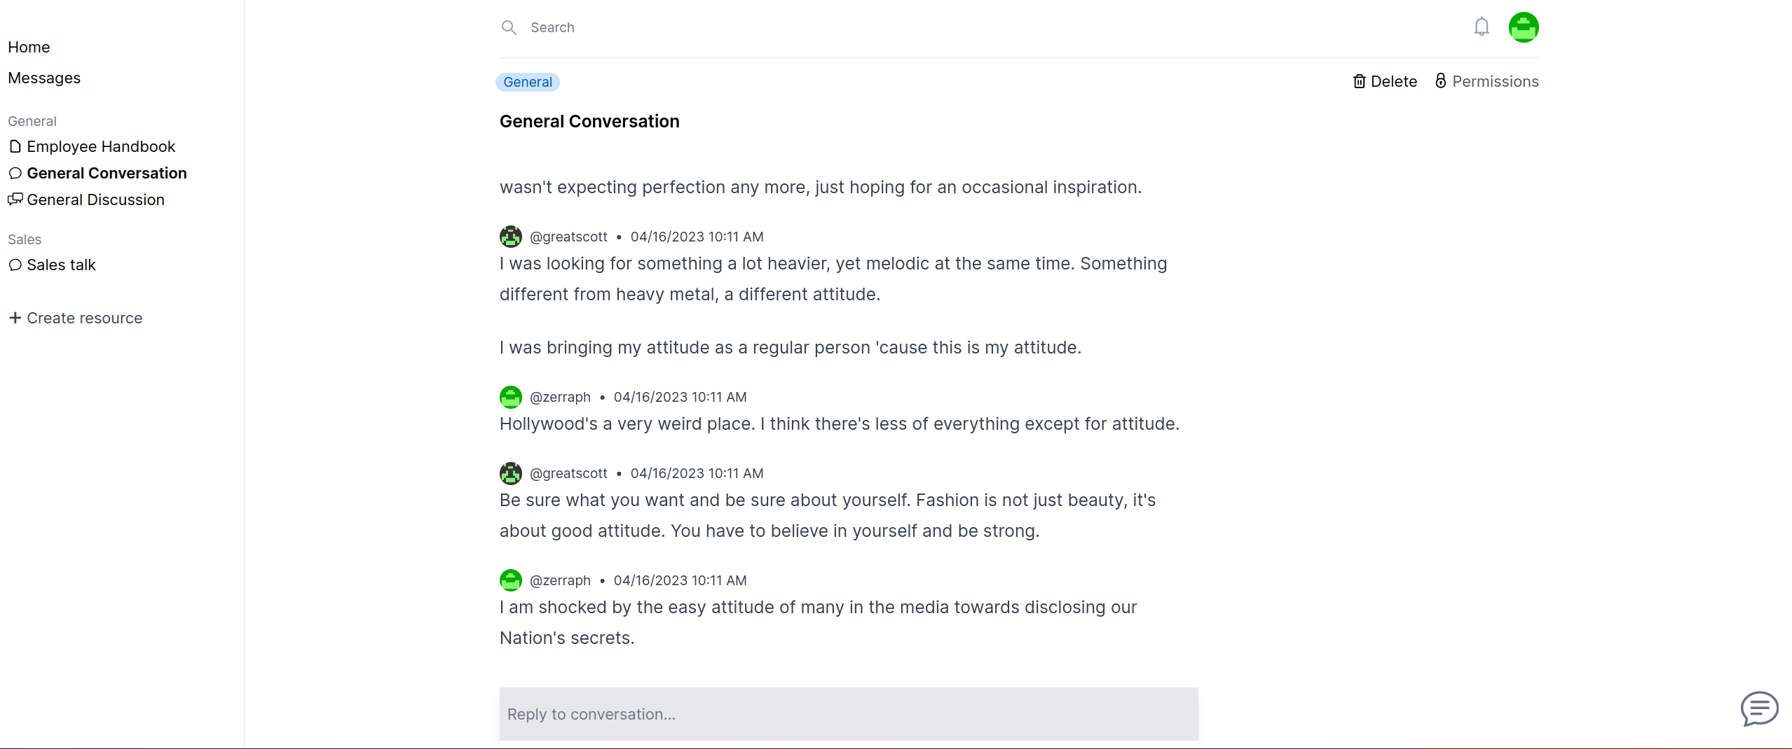
Task: Go to Home in sidebar
Action: pyautogui.click(x=29, y=47)
